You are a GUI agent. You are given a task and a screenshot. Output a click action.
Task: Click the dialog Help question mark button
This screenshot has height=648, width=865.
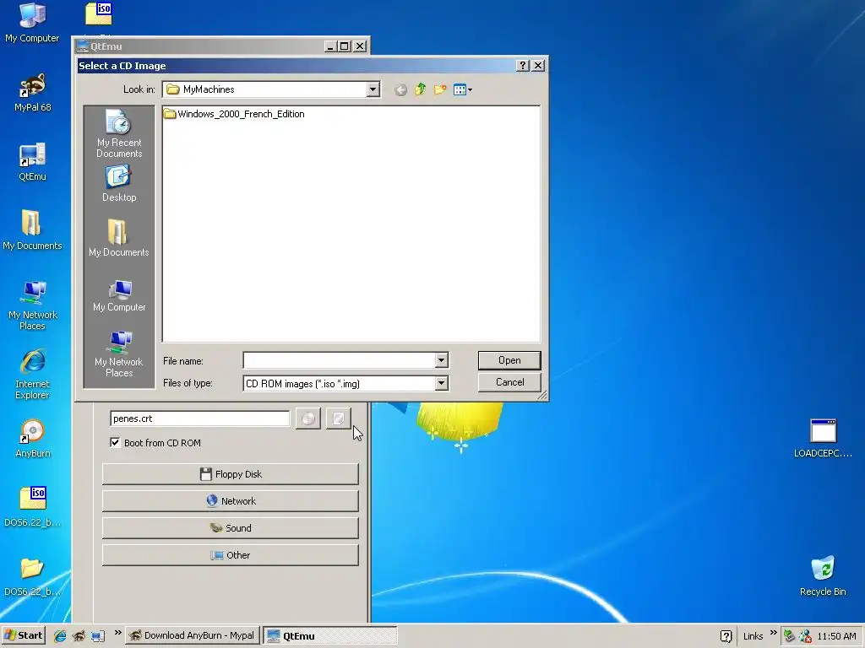[522, 66]
